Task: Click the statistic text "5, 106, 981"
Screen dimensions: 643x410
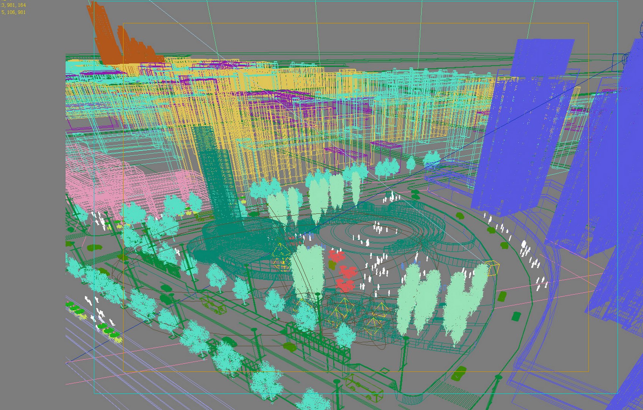Action: 13,13
